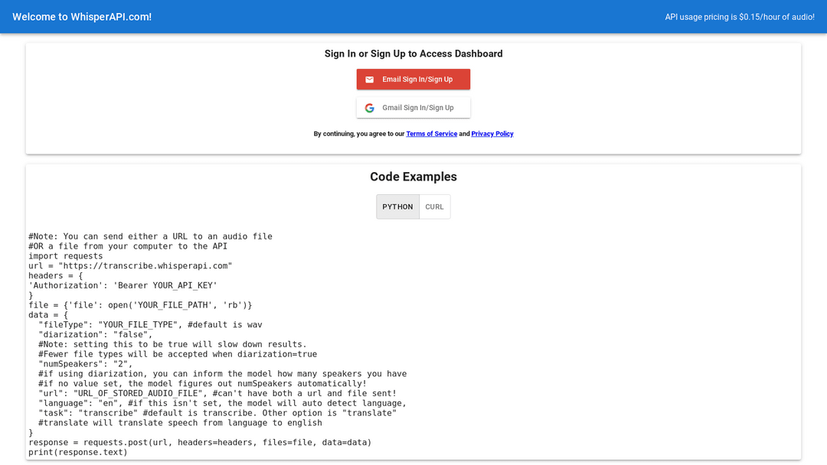Open the Privacy Policy link
827x465 pixels.
coord(492,134)
